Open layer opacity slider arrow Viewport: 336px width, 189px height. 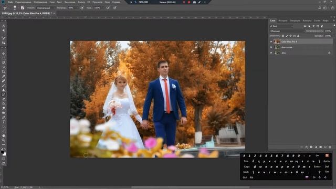334,31
